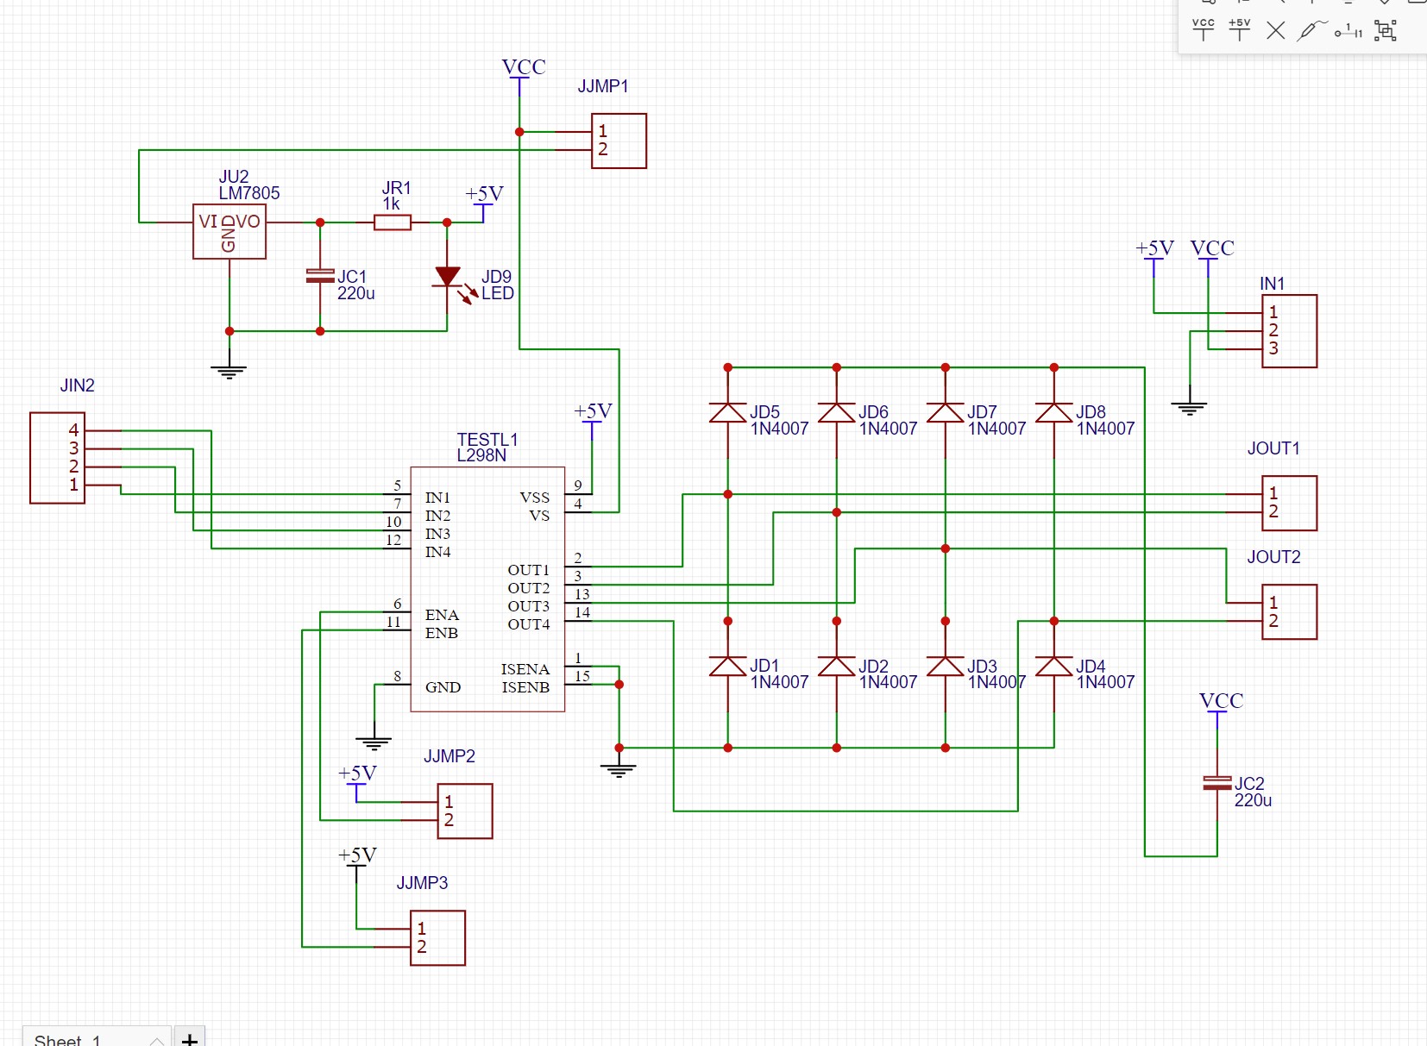The height and width of the screenshot is (1046, 1427).
Task: Select the VCC power flag tool
Action: point(1204,30)
